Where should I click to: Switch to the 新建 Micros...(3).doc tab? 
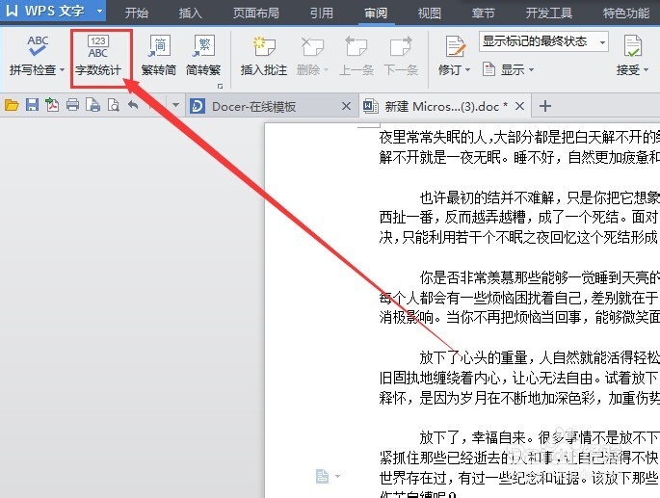tap(445, 106)
